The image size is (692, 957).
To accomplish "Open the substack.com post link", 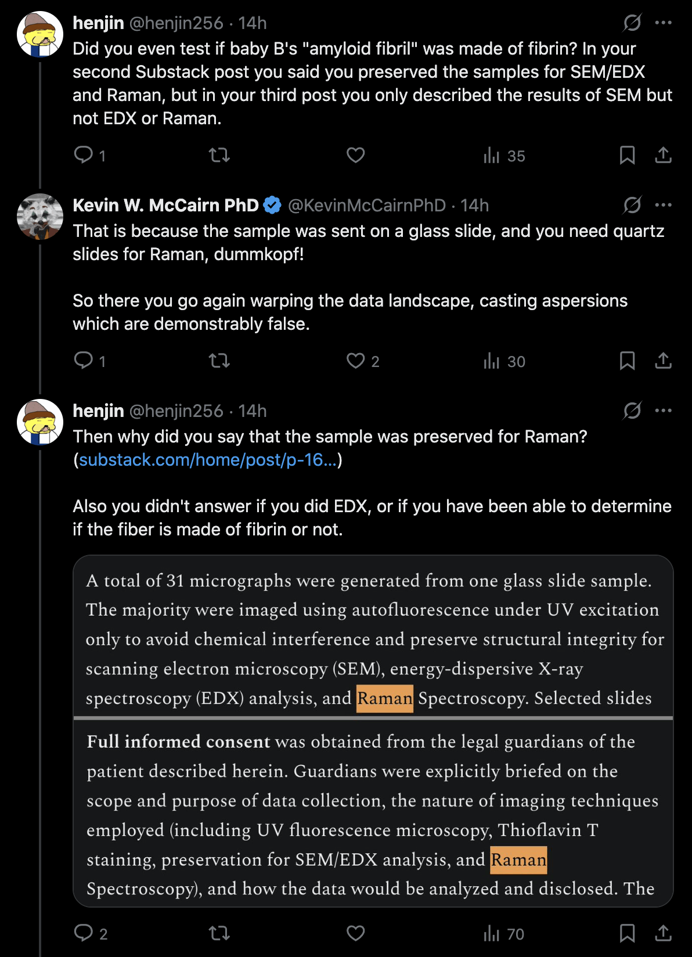I will point(207,460).
